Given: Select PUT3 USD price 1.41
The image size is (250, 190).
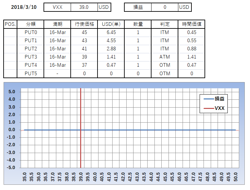Looking at the screenshot, I should pos(111,57).
